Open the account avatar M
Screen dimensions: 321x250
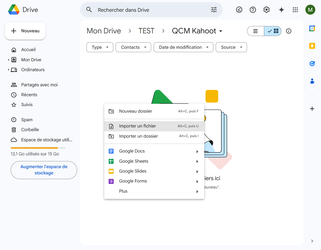point(310,10)
